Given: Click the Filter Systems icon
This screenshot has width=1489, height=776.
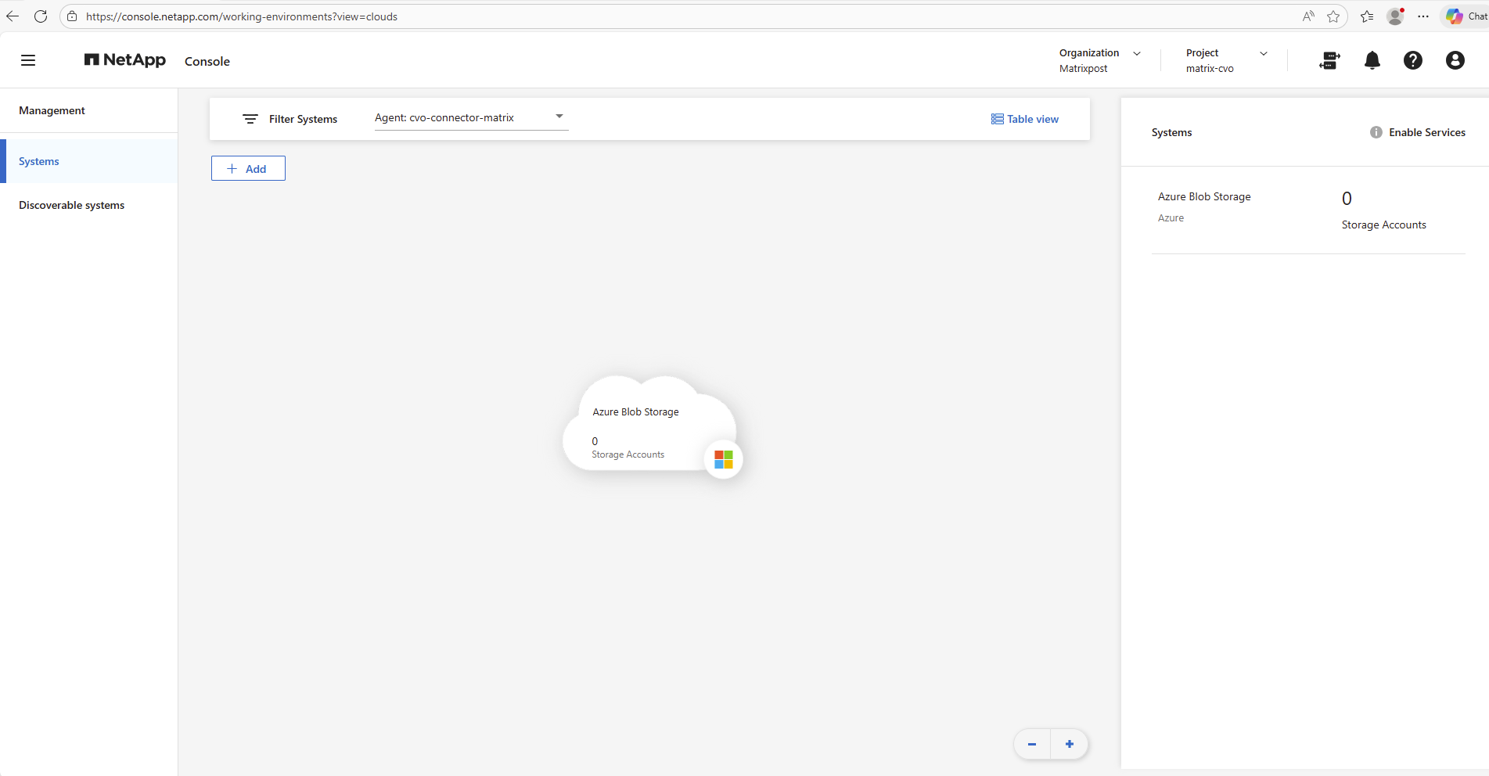Looking at the screenshot, I should pos(250,119).
